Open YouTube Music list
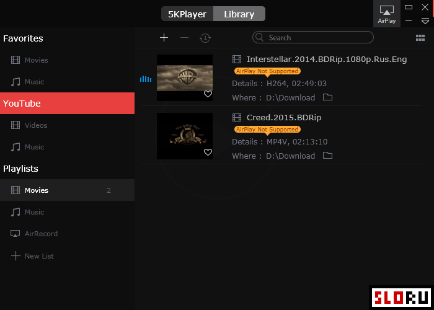Image resolution: width=434 pixels, height=310 pixels. pos(67,147)
